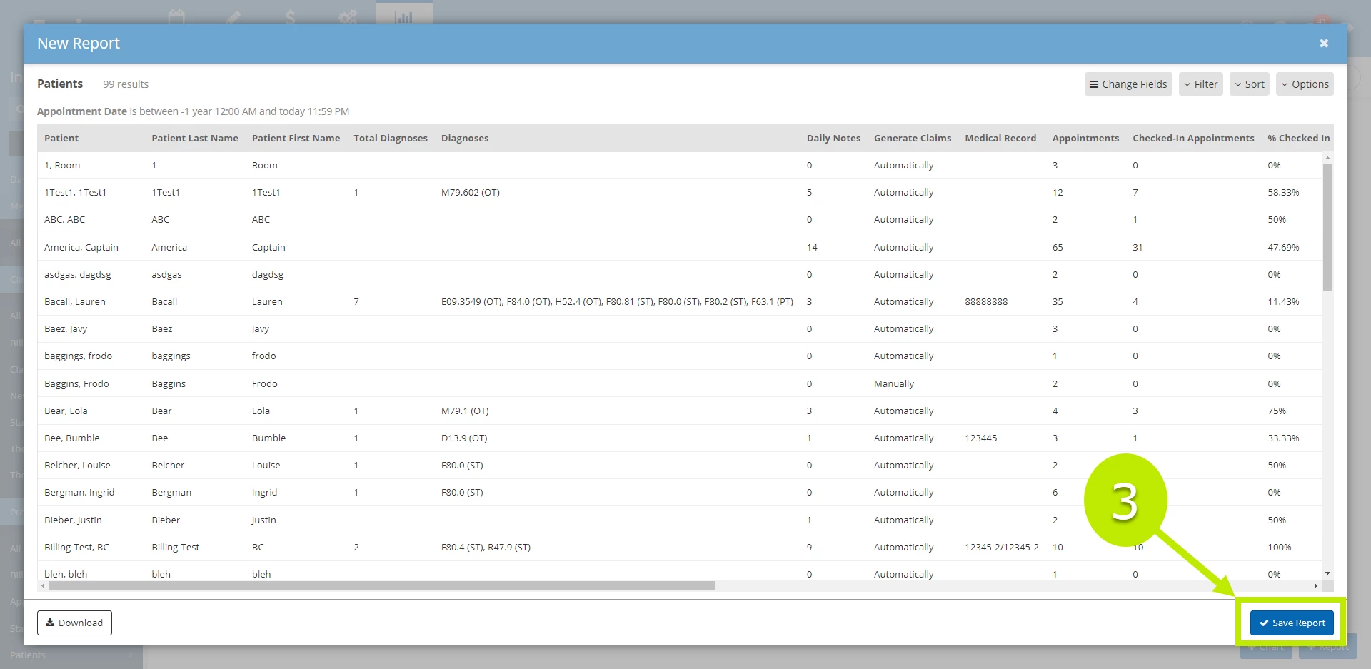Click the scroll-right arrow of horizontal scrollbar
This screenshot has width=1371, height=669.
tap(1315, 585)
